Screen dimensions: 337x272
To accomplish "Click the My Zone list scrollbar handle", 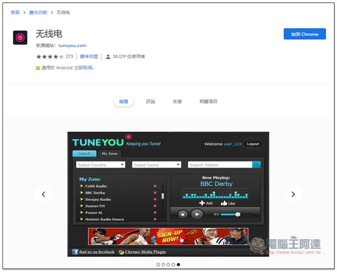I will tap(163, 196).
